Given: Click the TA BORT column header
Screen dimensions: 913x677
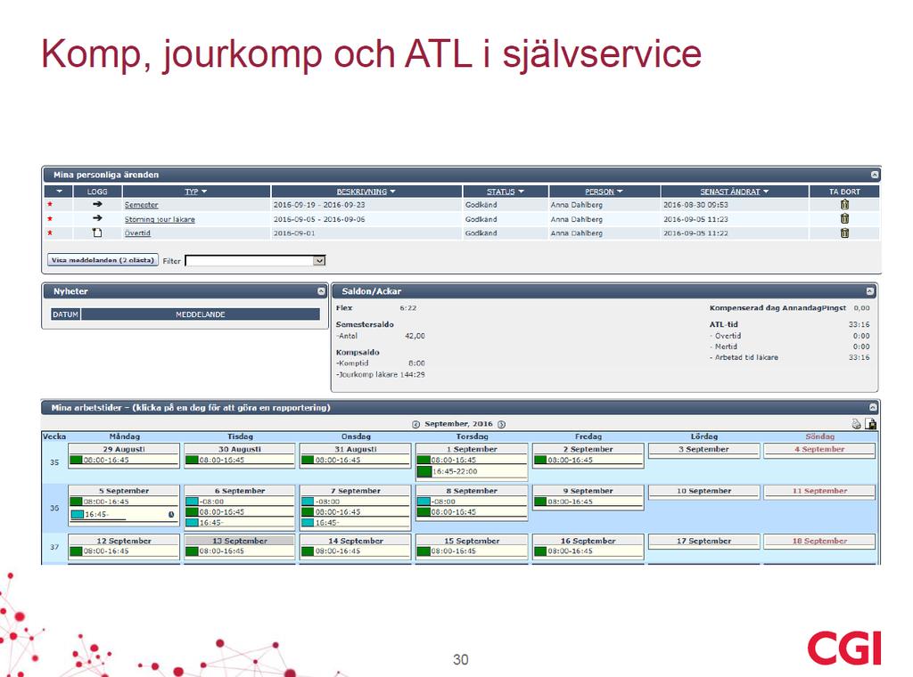Looking at the screenshot, I should point(844,192).
